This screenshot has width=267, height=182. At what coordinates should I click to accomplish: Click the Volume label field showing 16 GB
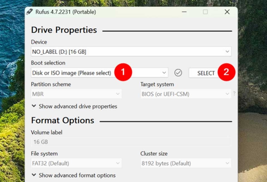point(131,142)
